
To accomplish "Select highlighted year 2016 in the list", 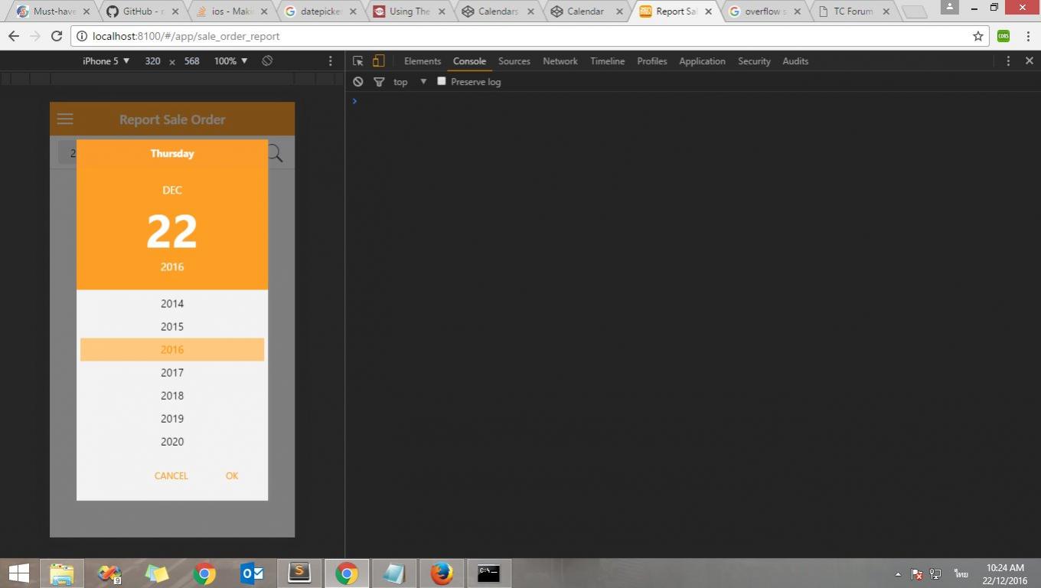I will click(172, 350).
